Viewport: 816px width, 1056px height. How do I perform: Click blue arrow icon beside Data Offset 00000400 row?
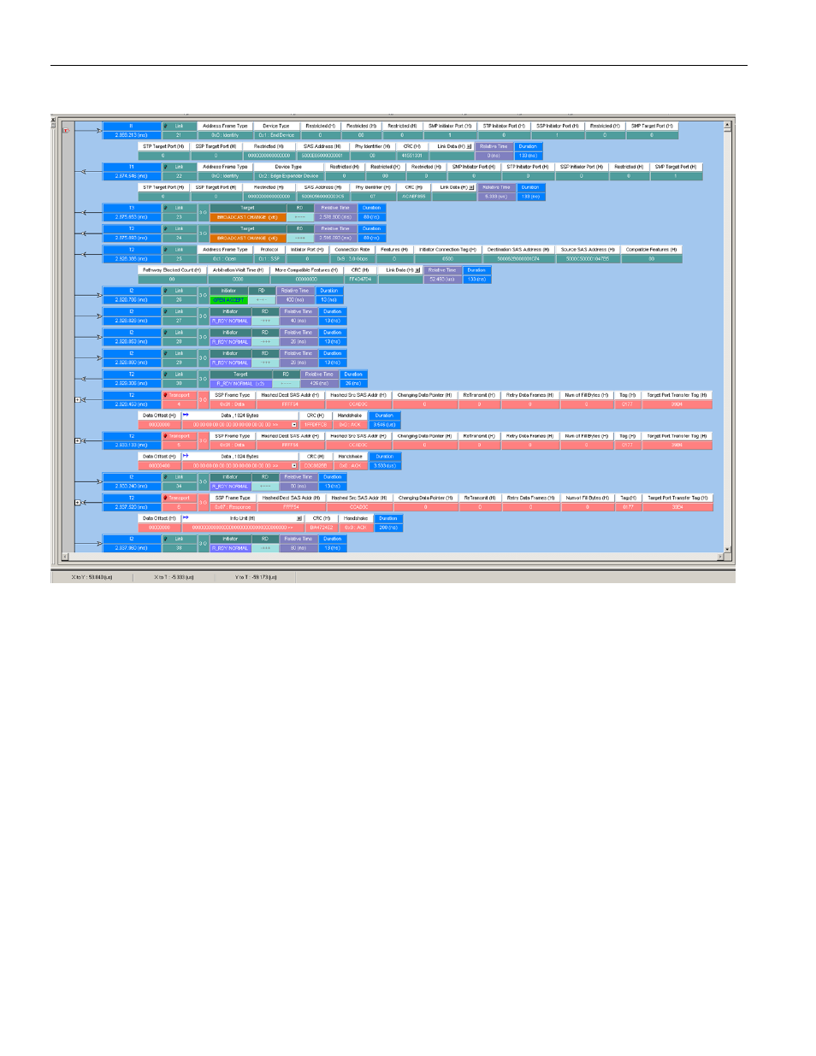(x=185, y=457)
